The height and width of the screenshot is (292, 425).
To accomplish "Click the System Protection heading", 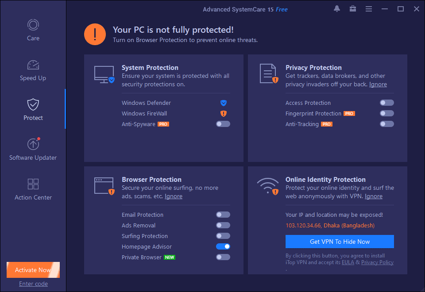I will click(150, 67).
